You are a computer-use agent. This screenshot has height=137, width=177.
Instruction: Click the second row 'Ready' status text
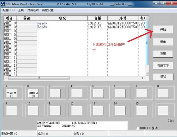click(x=42, y=27)
